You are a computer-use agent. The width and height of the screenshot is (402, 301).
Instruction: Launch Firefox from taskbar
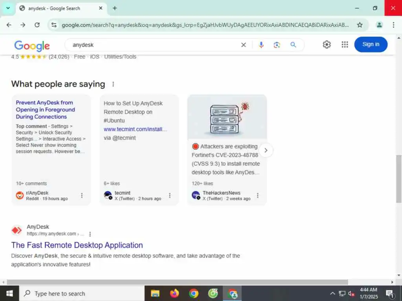click(x=174, y=293)
